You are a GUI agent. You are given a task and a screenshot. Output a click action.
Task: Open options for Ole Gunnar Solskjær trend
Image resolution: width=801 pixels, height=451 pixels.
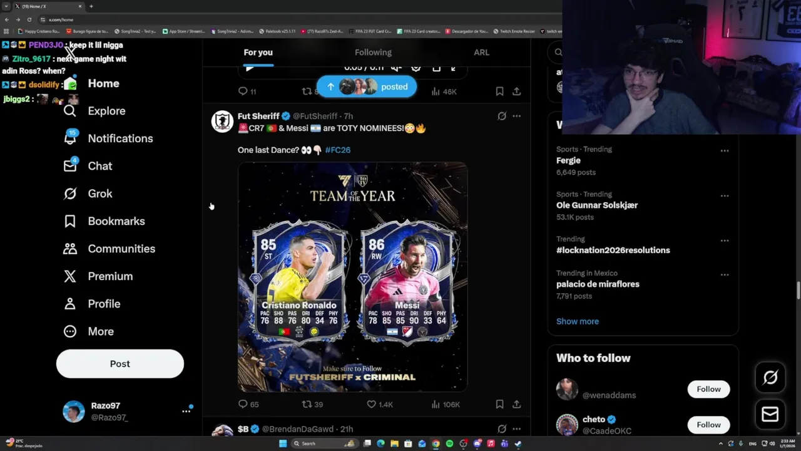click(724, 195)
